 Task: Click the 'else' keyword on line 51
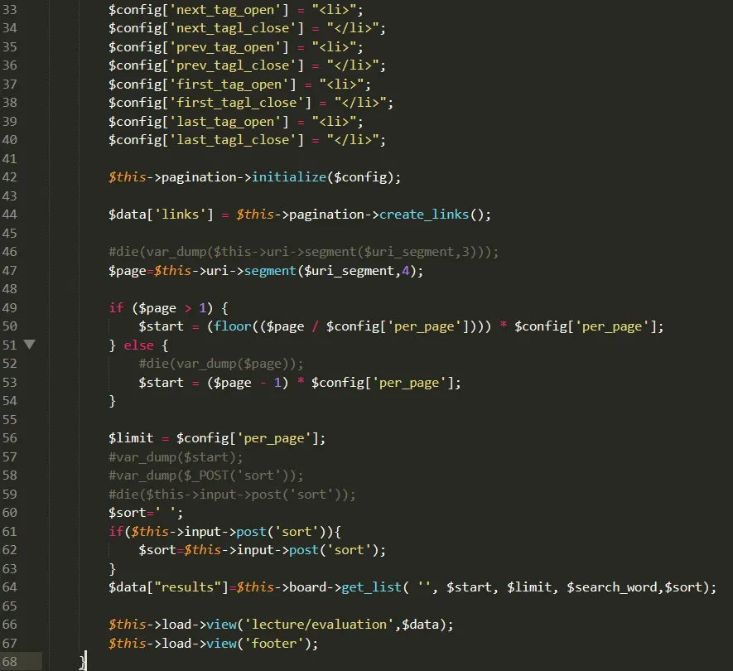[x=139, y=345]
